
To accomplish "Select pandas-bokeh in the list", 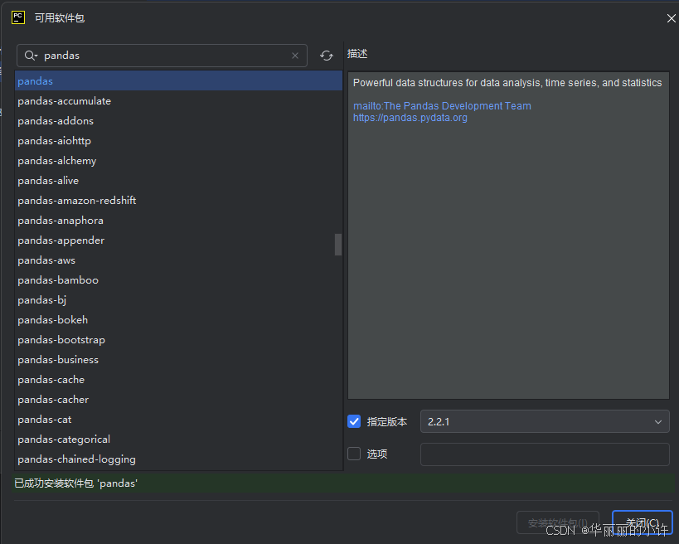I will [178, 320].
